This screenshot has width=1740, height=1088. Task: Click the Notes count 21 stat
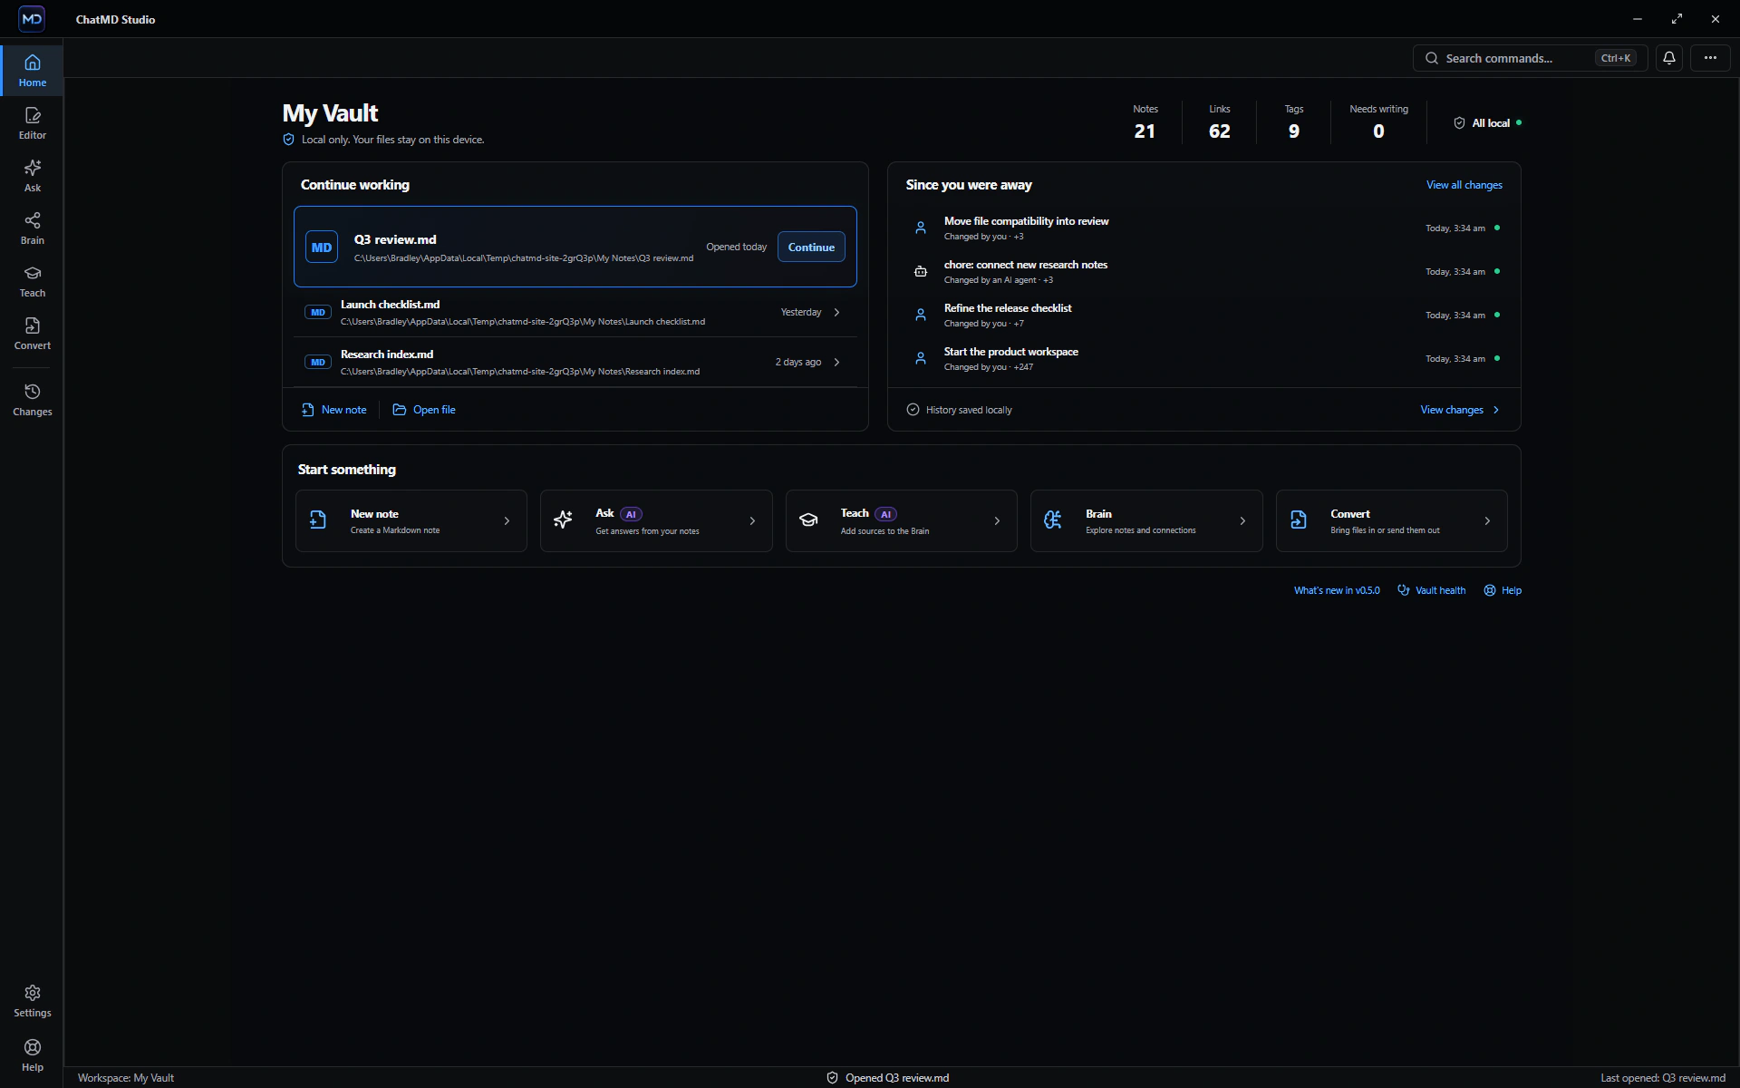pos(1145,121)
